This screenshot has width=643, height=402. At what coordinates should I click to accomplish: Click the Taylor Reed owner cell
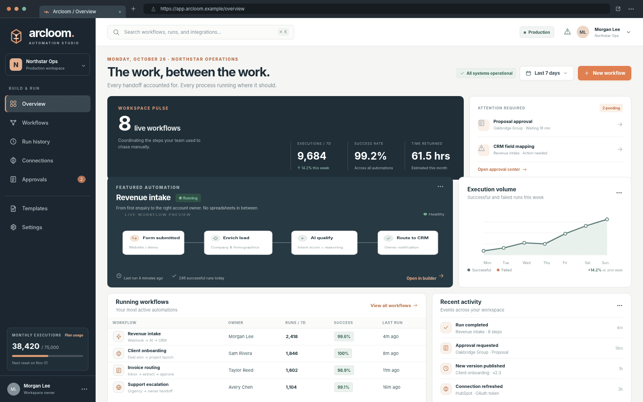[x=241, y=370]
